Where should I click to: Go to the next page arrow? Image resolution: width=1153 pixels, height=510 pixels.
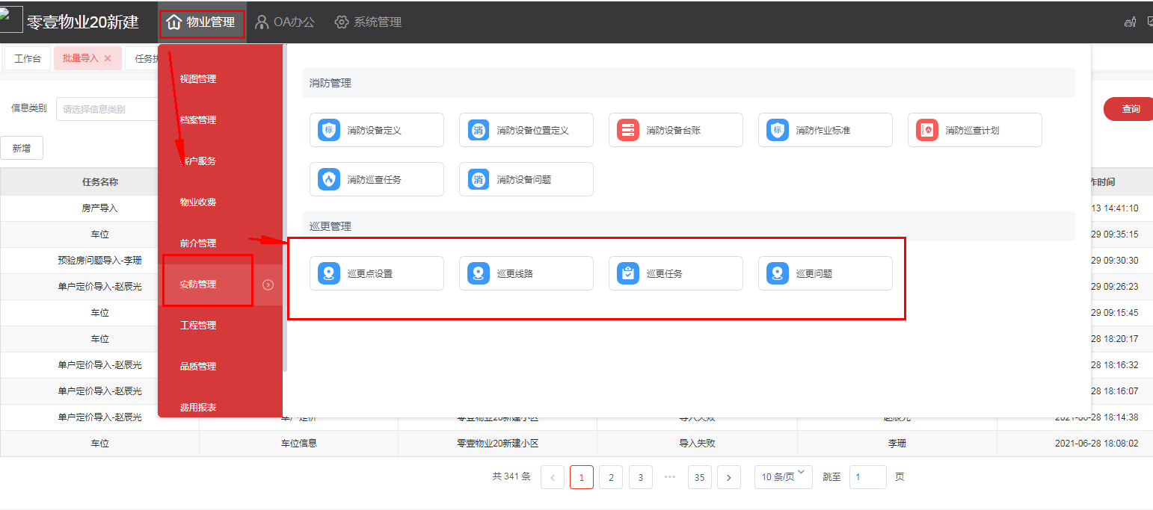pos(729,477)
